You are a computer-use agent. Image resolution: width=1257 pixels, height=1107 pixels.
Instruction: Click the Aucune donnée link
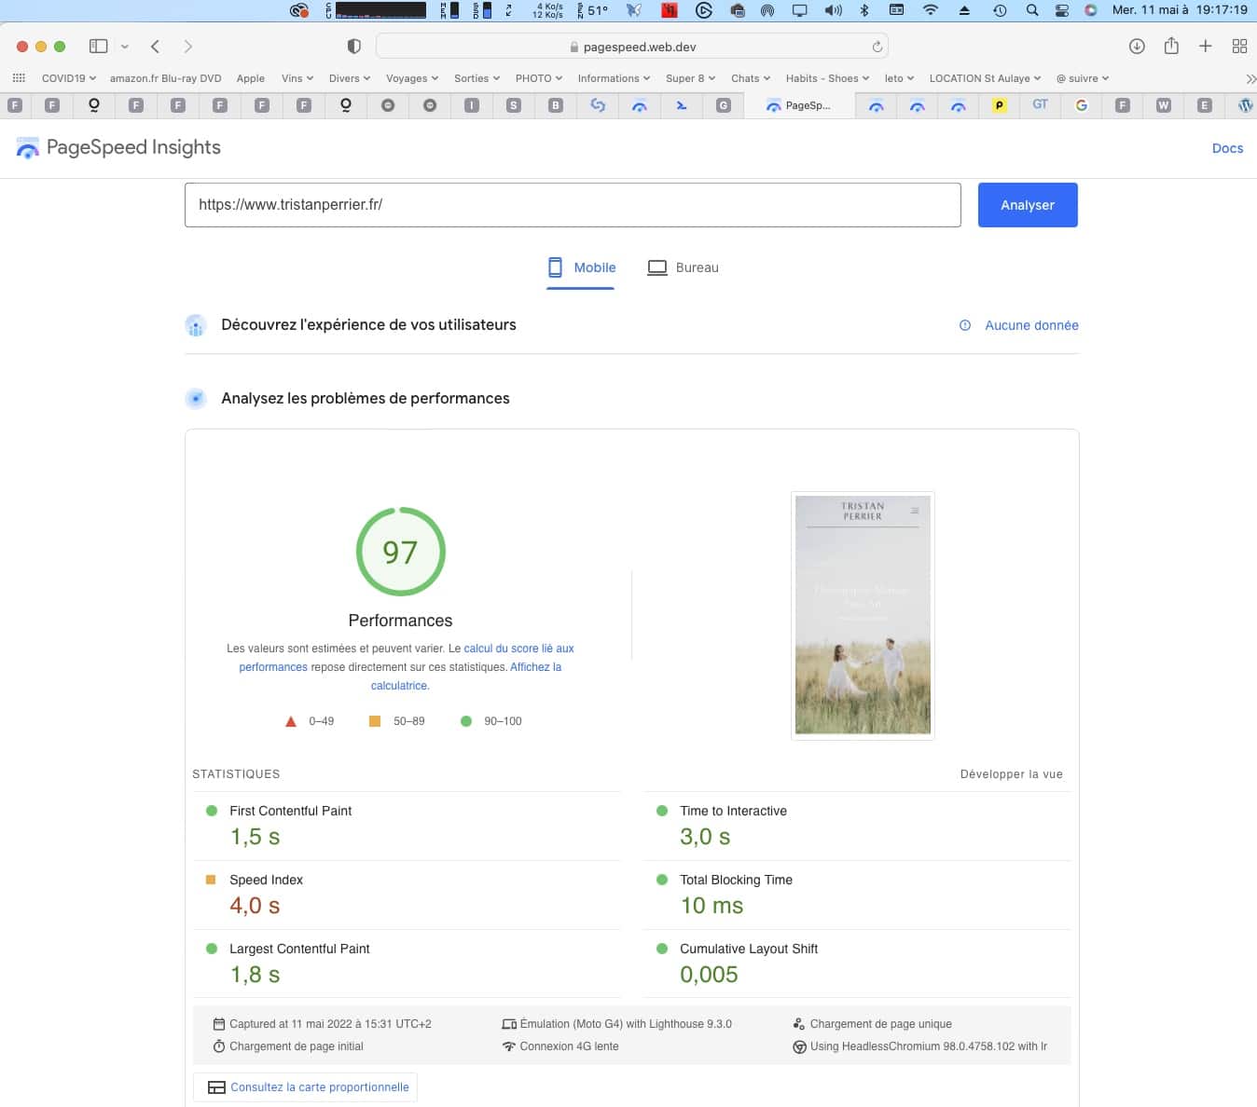1031,325
